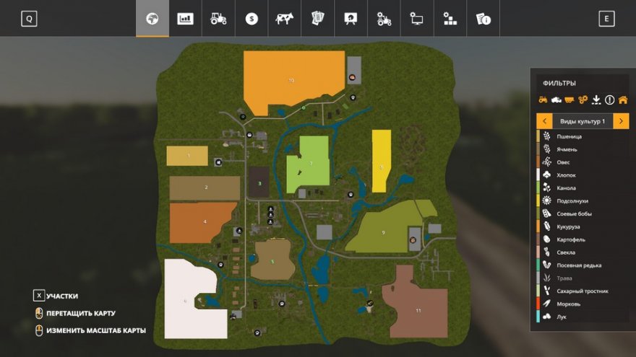Open display settings monitor-with-gear icon
Screen dimensions: 636x357
pos(416,18)
